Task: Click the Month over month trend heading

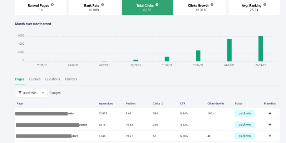Action: pos(33,24)
